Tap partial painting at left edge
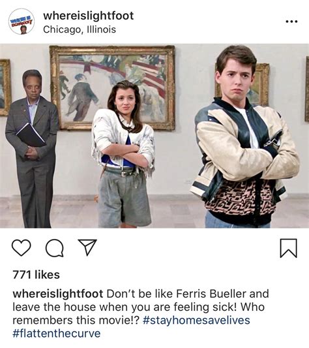 pos(5,87)
